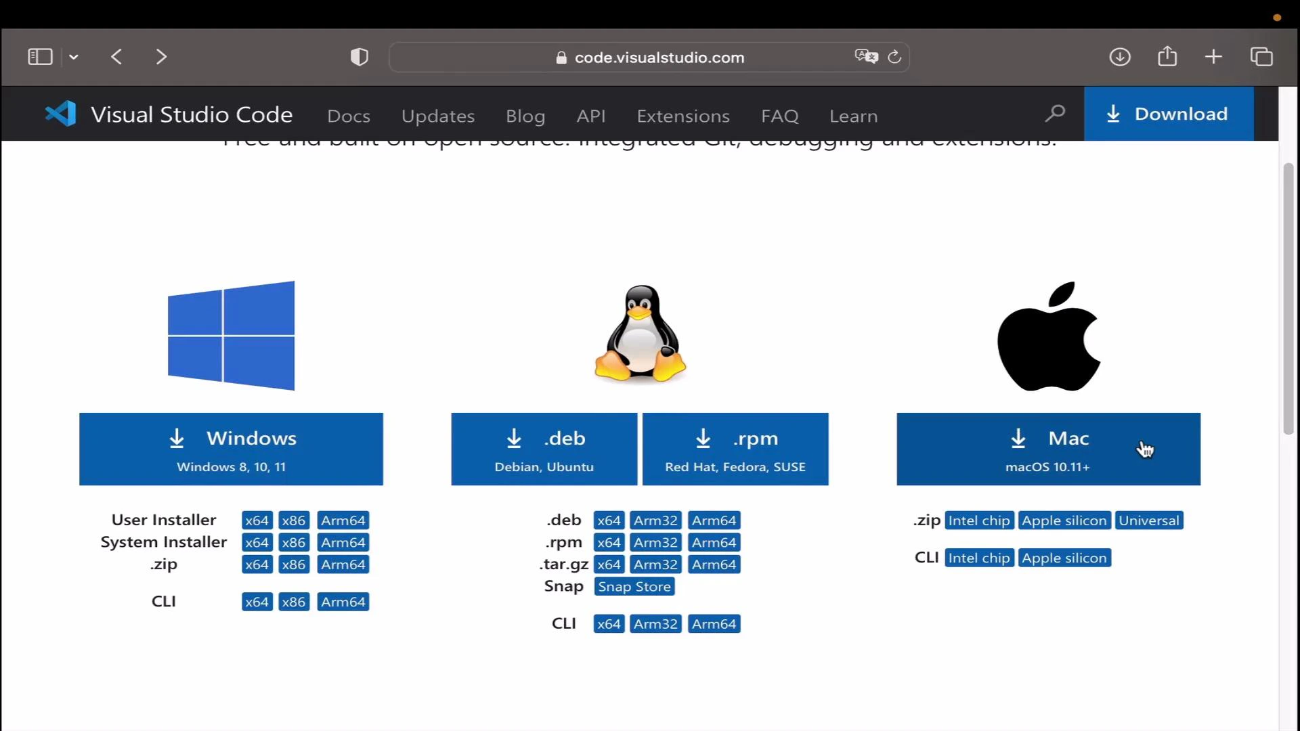
Task: Show Safari downloads icon
Action: 1120,57
